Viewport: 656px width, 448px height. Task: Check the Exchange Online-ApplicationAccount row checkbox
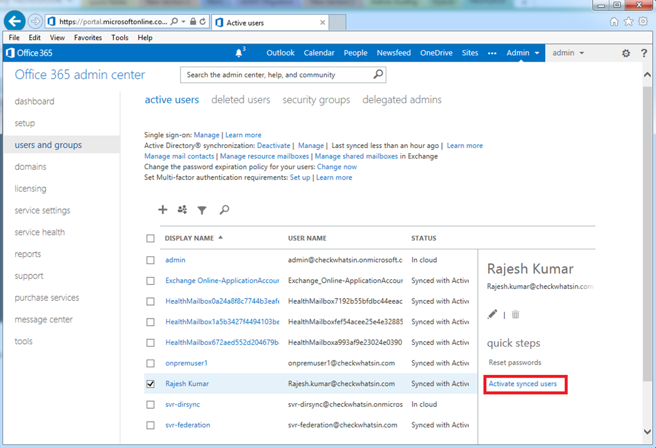coord(151,281)
